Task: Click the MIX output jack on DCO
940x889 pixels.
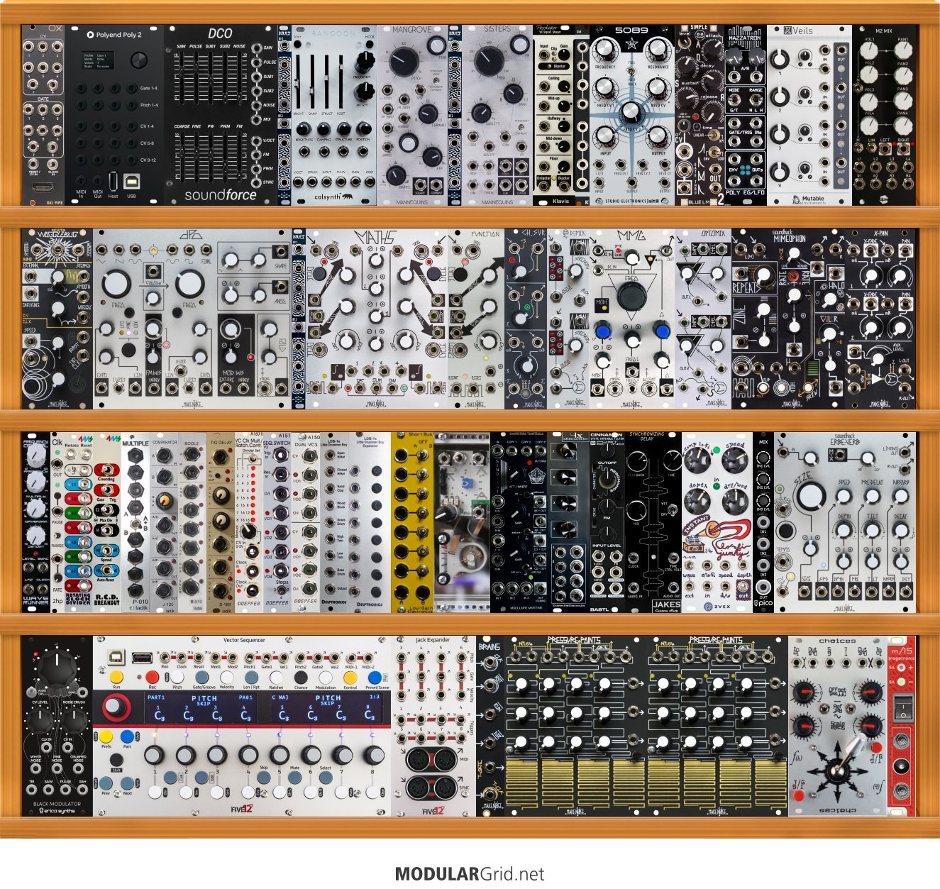Action: coord(256,119)
